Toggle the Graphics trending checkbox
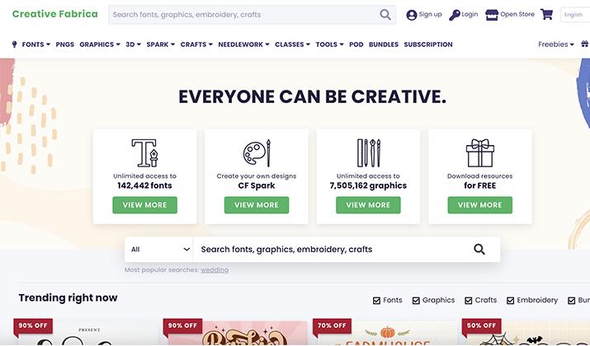The width and height of the screenshot is (590, 346). point(416,300)
